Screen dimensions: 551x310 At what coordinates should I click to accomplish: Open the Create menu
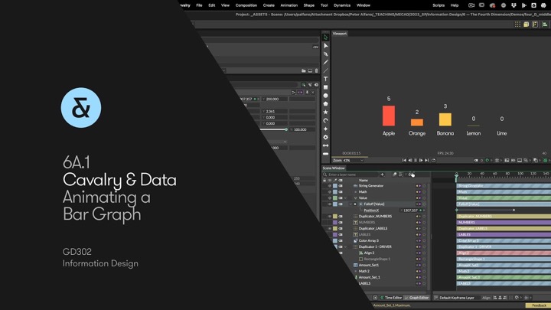[269, 5]
